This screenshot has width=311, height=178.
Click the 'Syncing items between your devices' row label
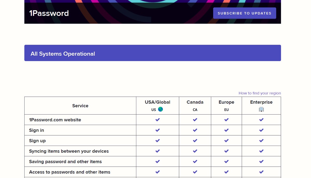[69, 151]
